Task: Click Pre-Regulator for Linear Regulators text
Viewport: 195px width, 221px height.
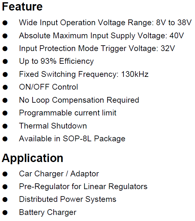Action: pos(83,187)
